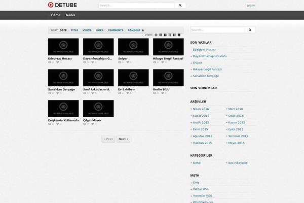Screen dimensions: 304x203
Task: Focus the sidebar search field
Action: pyautogui.click(x=217, y=30)
